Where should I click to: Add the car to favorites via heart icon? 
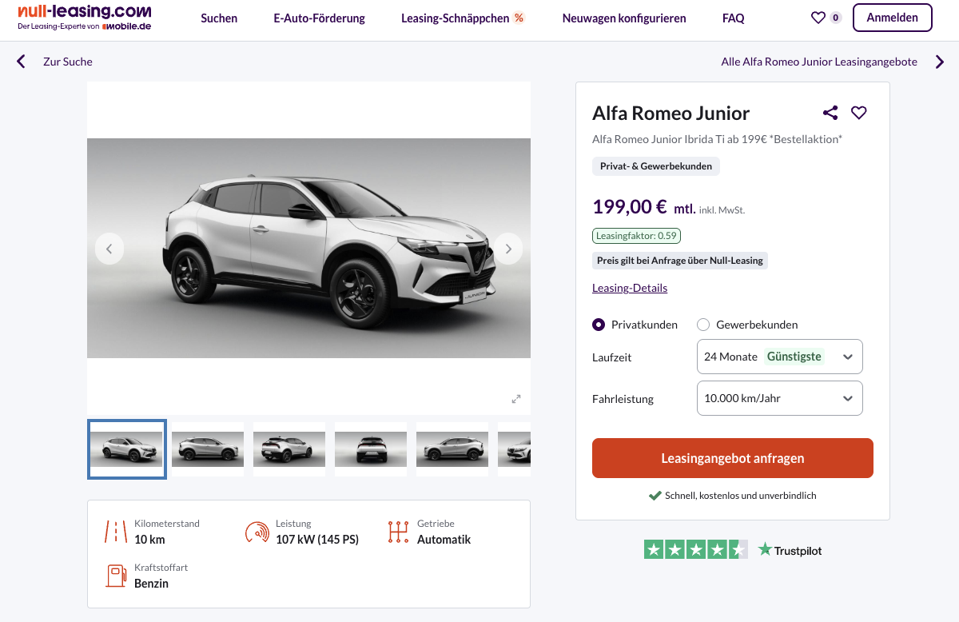point(859,113)
